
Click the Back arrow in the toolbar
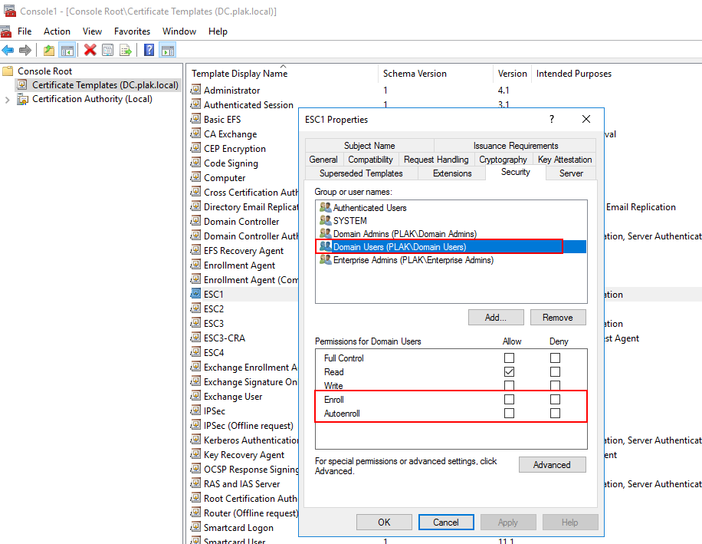tap(8, 50)
